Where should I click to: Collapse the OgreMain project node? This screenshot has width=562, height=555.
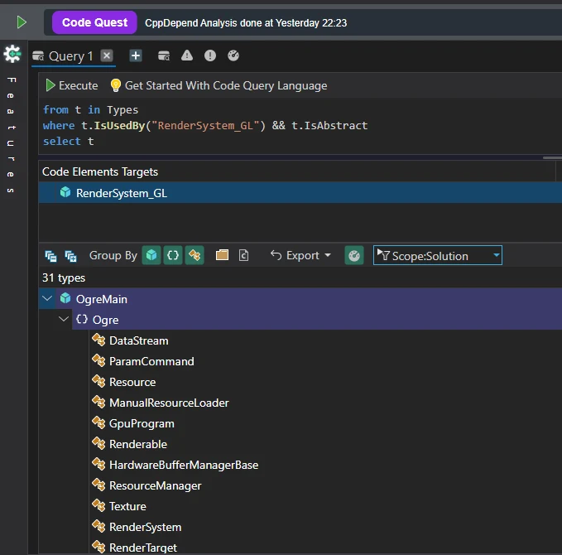(x=47, y=298)
